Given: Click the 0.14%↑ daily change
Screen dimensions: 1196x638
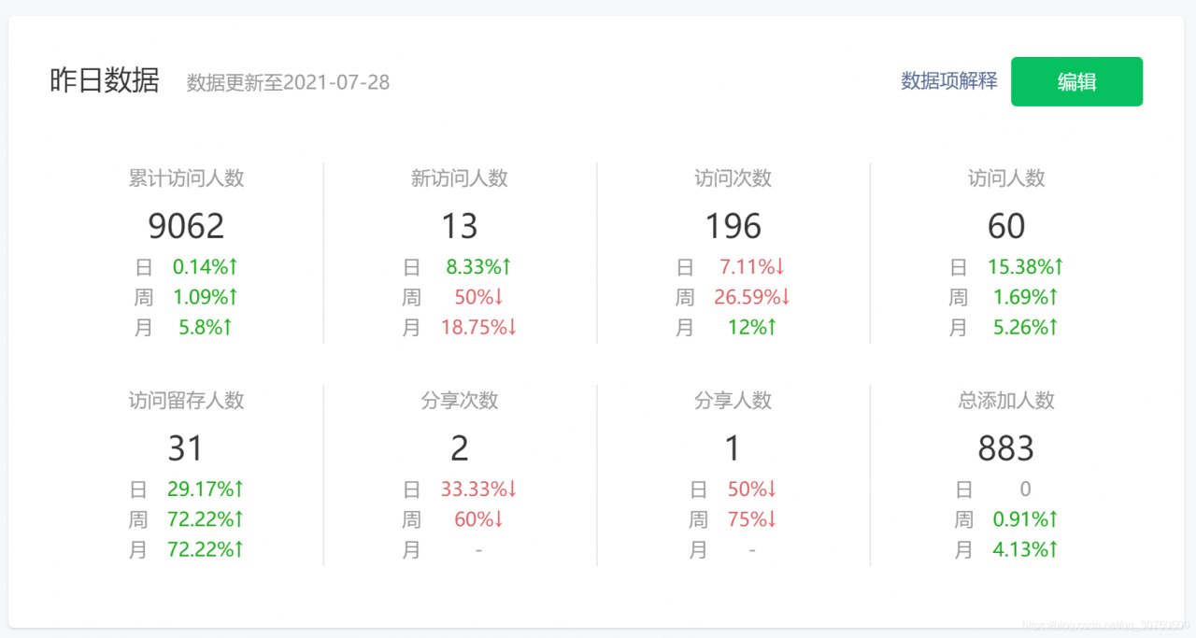Looking at the screenshot, I should 206,267.
